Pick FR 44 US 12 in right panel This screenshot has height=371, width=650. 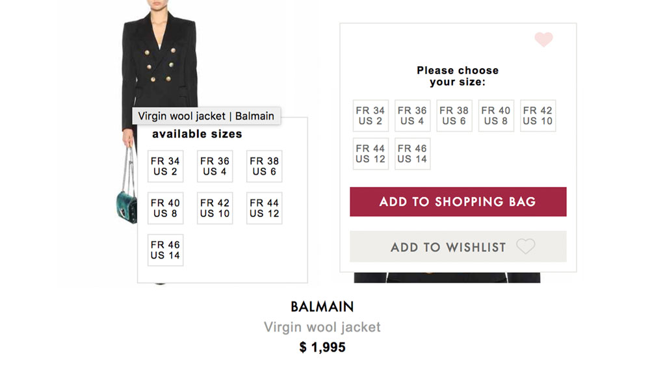pos(370,153)
